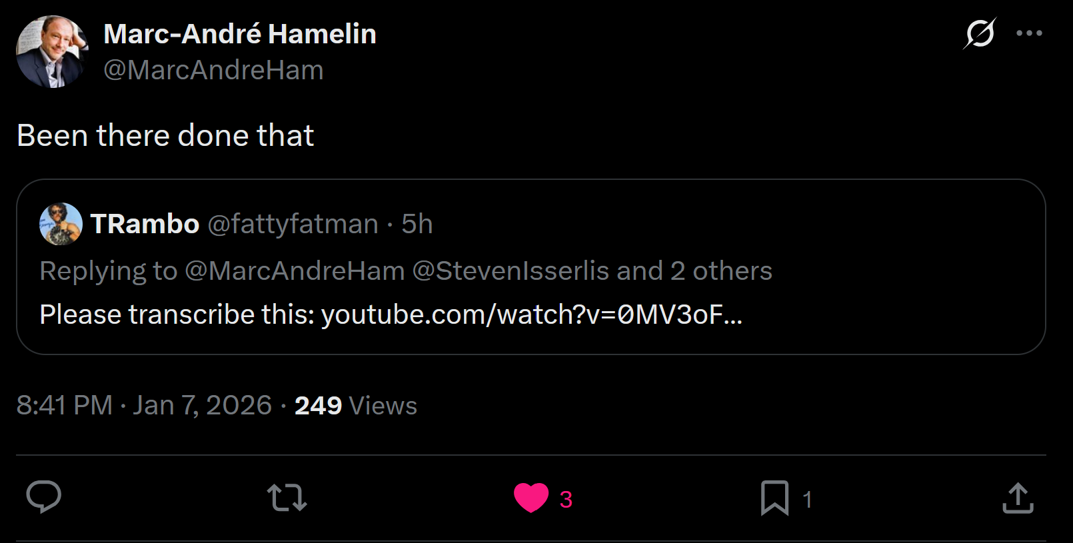Click the bookmark count number 1
This screenshot has height=543, width=1073.
[x=807, y=499]
